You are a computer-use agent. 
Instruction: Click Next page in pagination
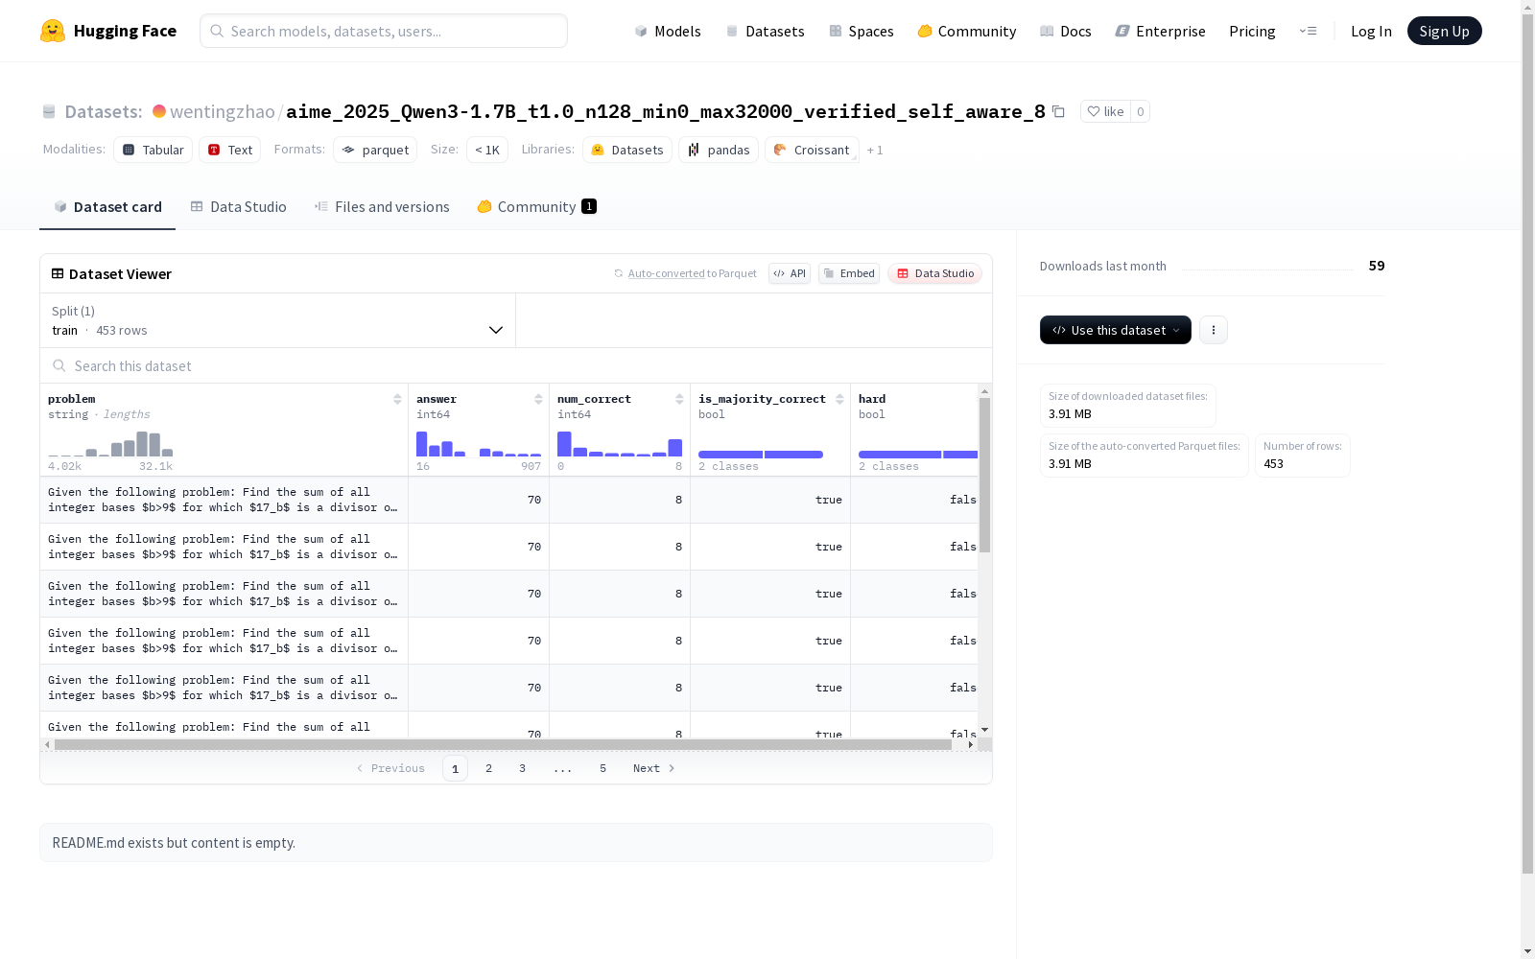pyautogui.click(x=654, y=768)
